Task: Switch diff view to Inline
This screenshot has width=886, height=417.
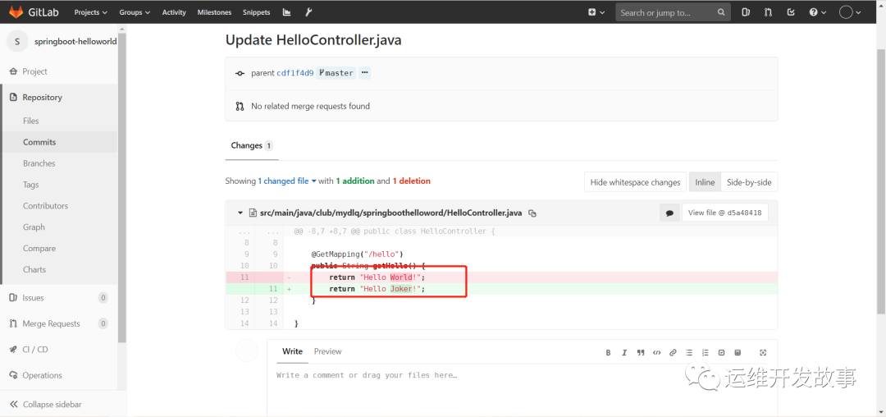Action: click(x=705, y=182)
